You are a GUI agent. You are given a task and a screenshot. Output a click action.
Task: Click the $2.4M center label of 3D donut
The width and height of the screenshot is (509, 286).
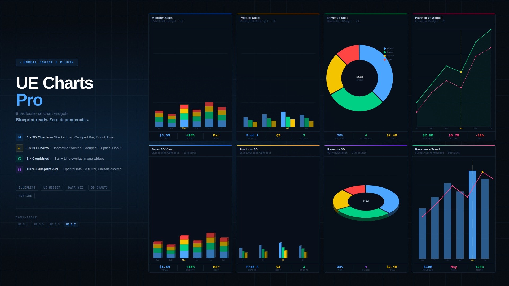366,202
